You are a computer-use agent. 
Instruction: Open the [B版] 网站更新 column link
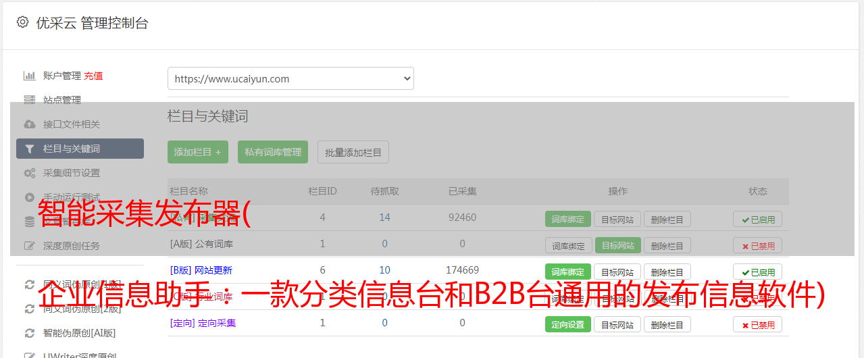click(x=201, y=270)
